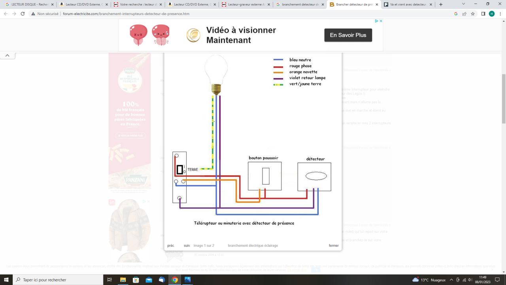This screenshot has width=506, height=285.
Task: Show hidden system tray icons
Action: 451,280
